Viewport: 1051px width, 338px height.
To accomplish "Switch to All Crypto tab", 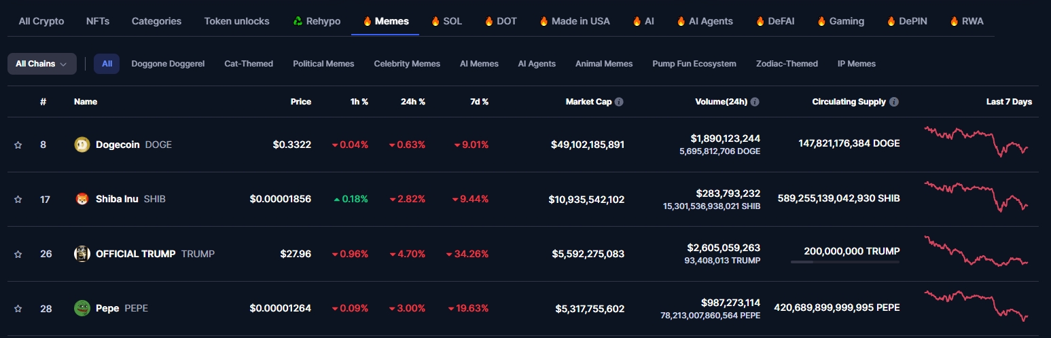I will 41,21.
